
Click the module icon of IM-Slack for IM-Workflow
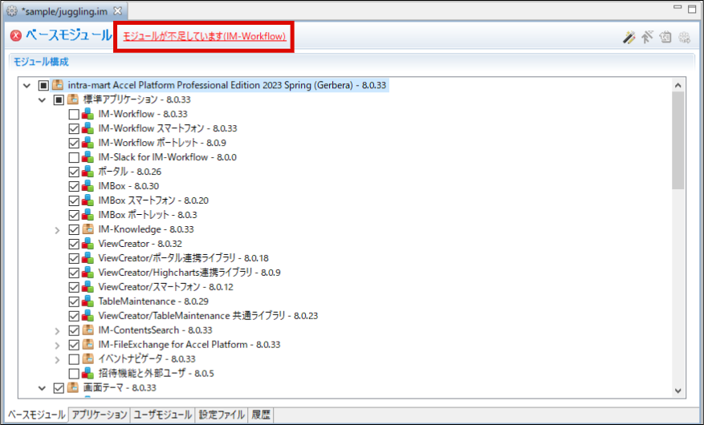click(x=88, y=157)
